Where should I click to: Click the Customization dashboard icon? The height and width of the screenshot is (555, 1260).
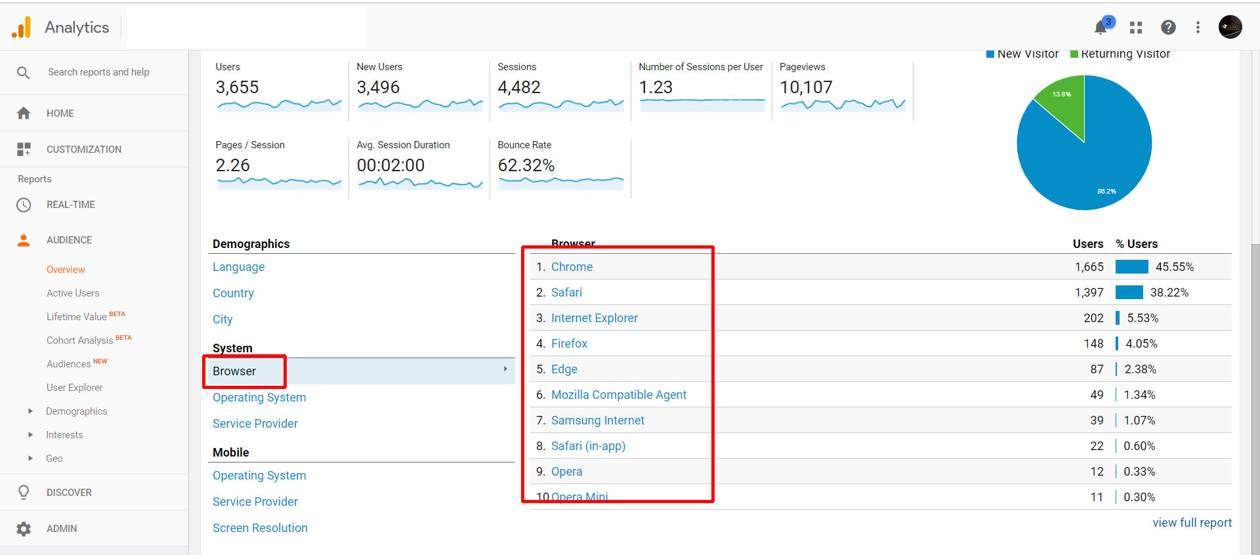point(24,150)
